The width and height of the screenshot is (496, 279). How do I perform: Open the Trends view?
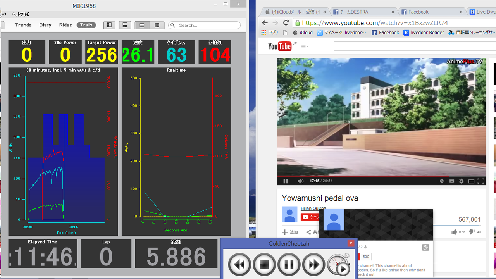click(23, 25)
